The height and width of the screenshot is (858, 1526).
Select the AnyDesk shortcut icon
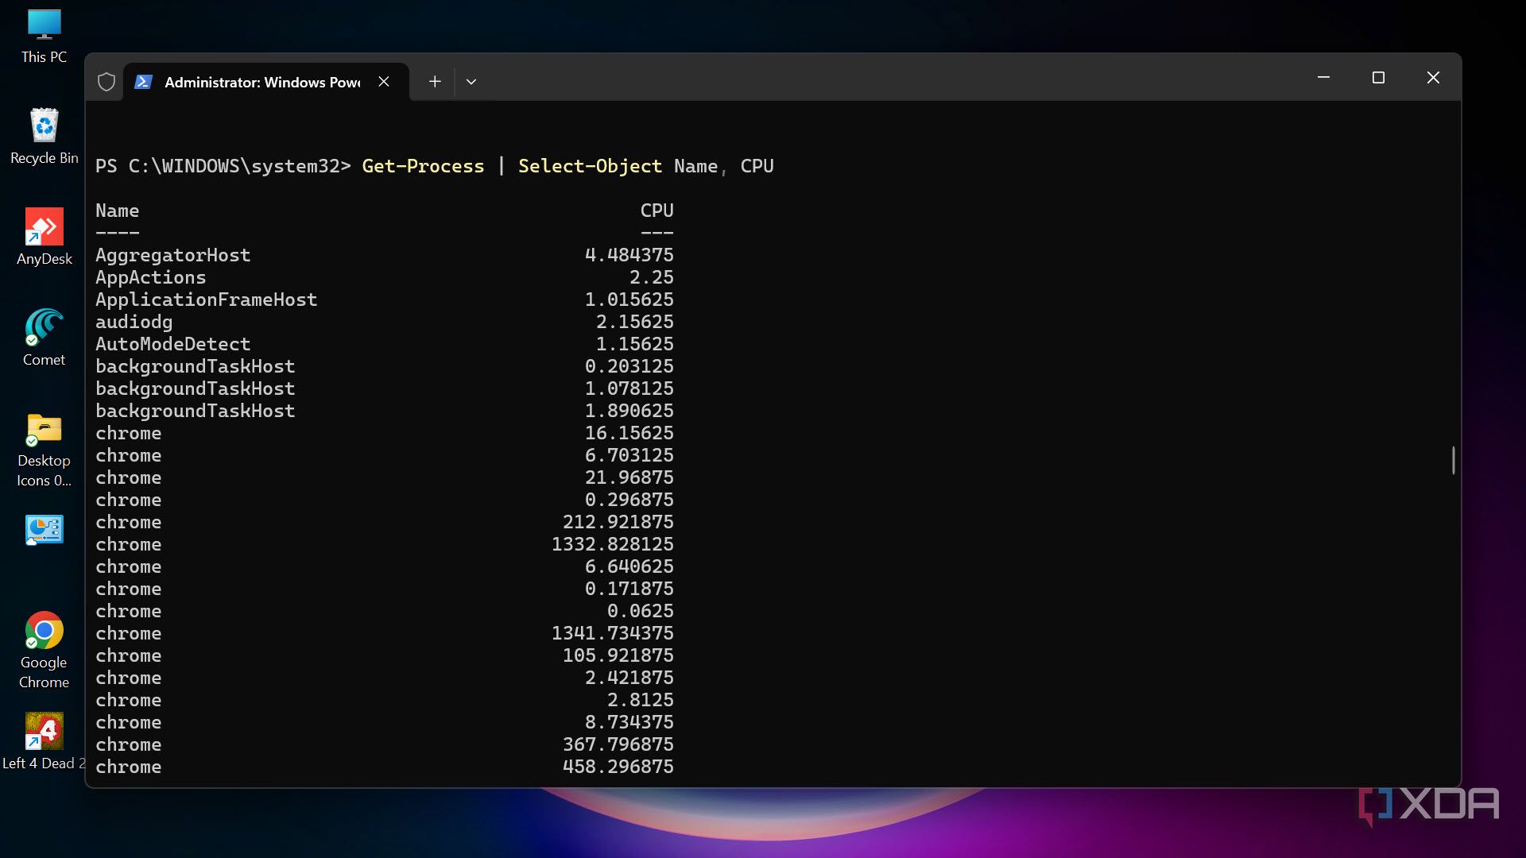click(x=44, y=237)
